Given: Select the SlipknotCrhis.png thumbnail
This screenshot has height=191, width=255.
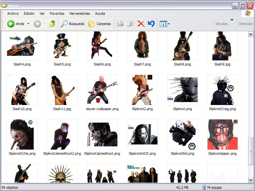Looking at the screenshot, I should point(22,135).
